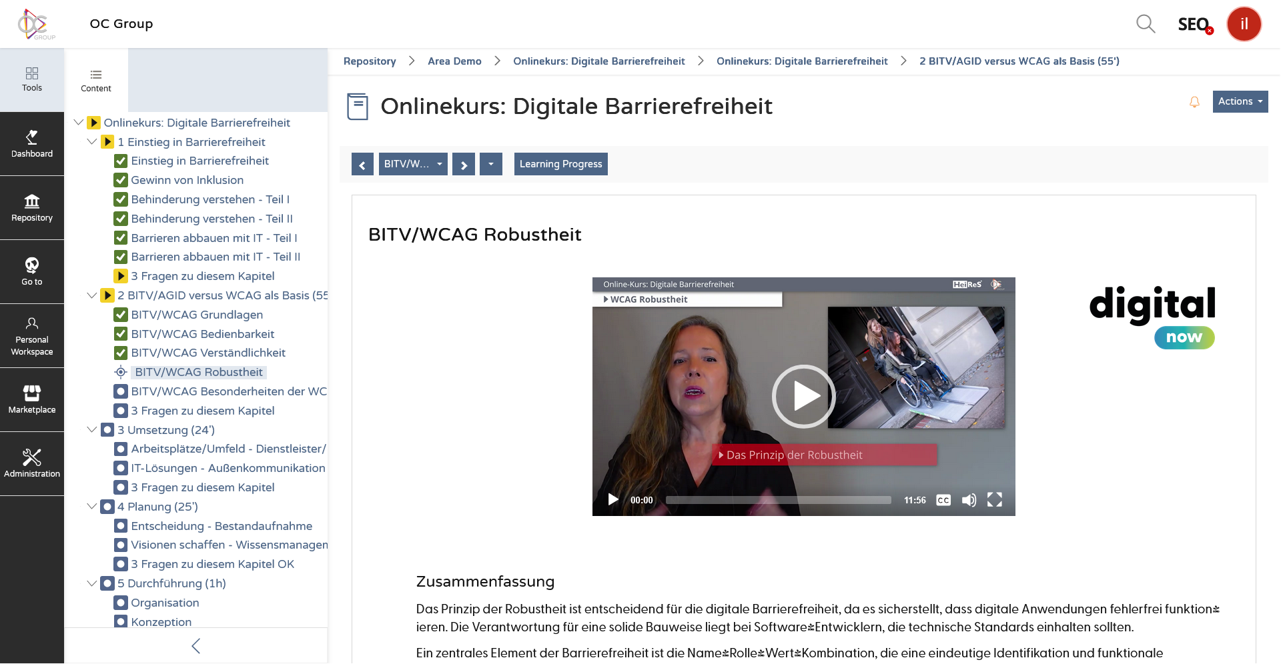This screenshot has width=1281, height=664.
Task: Toggle closed captions in video
Action: point(943,500)
